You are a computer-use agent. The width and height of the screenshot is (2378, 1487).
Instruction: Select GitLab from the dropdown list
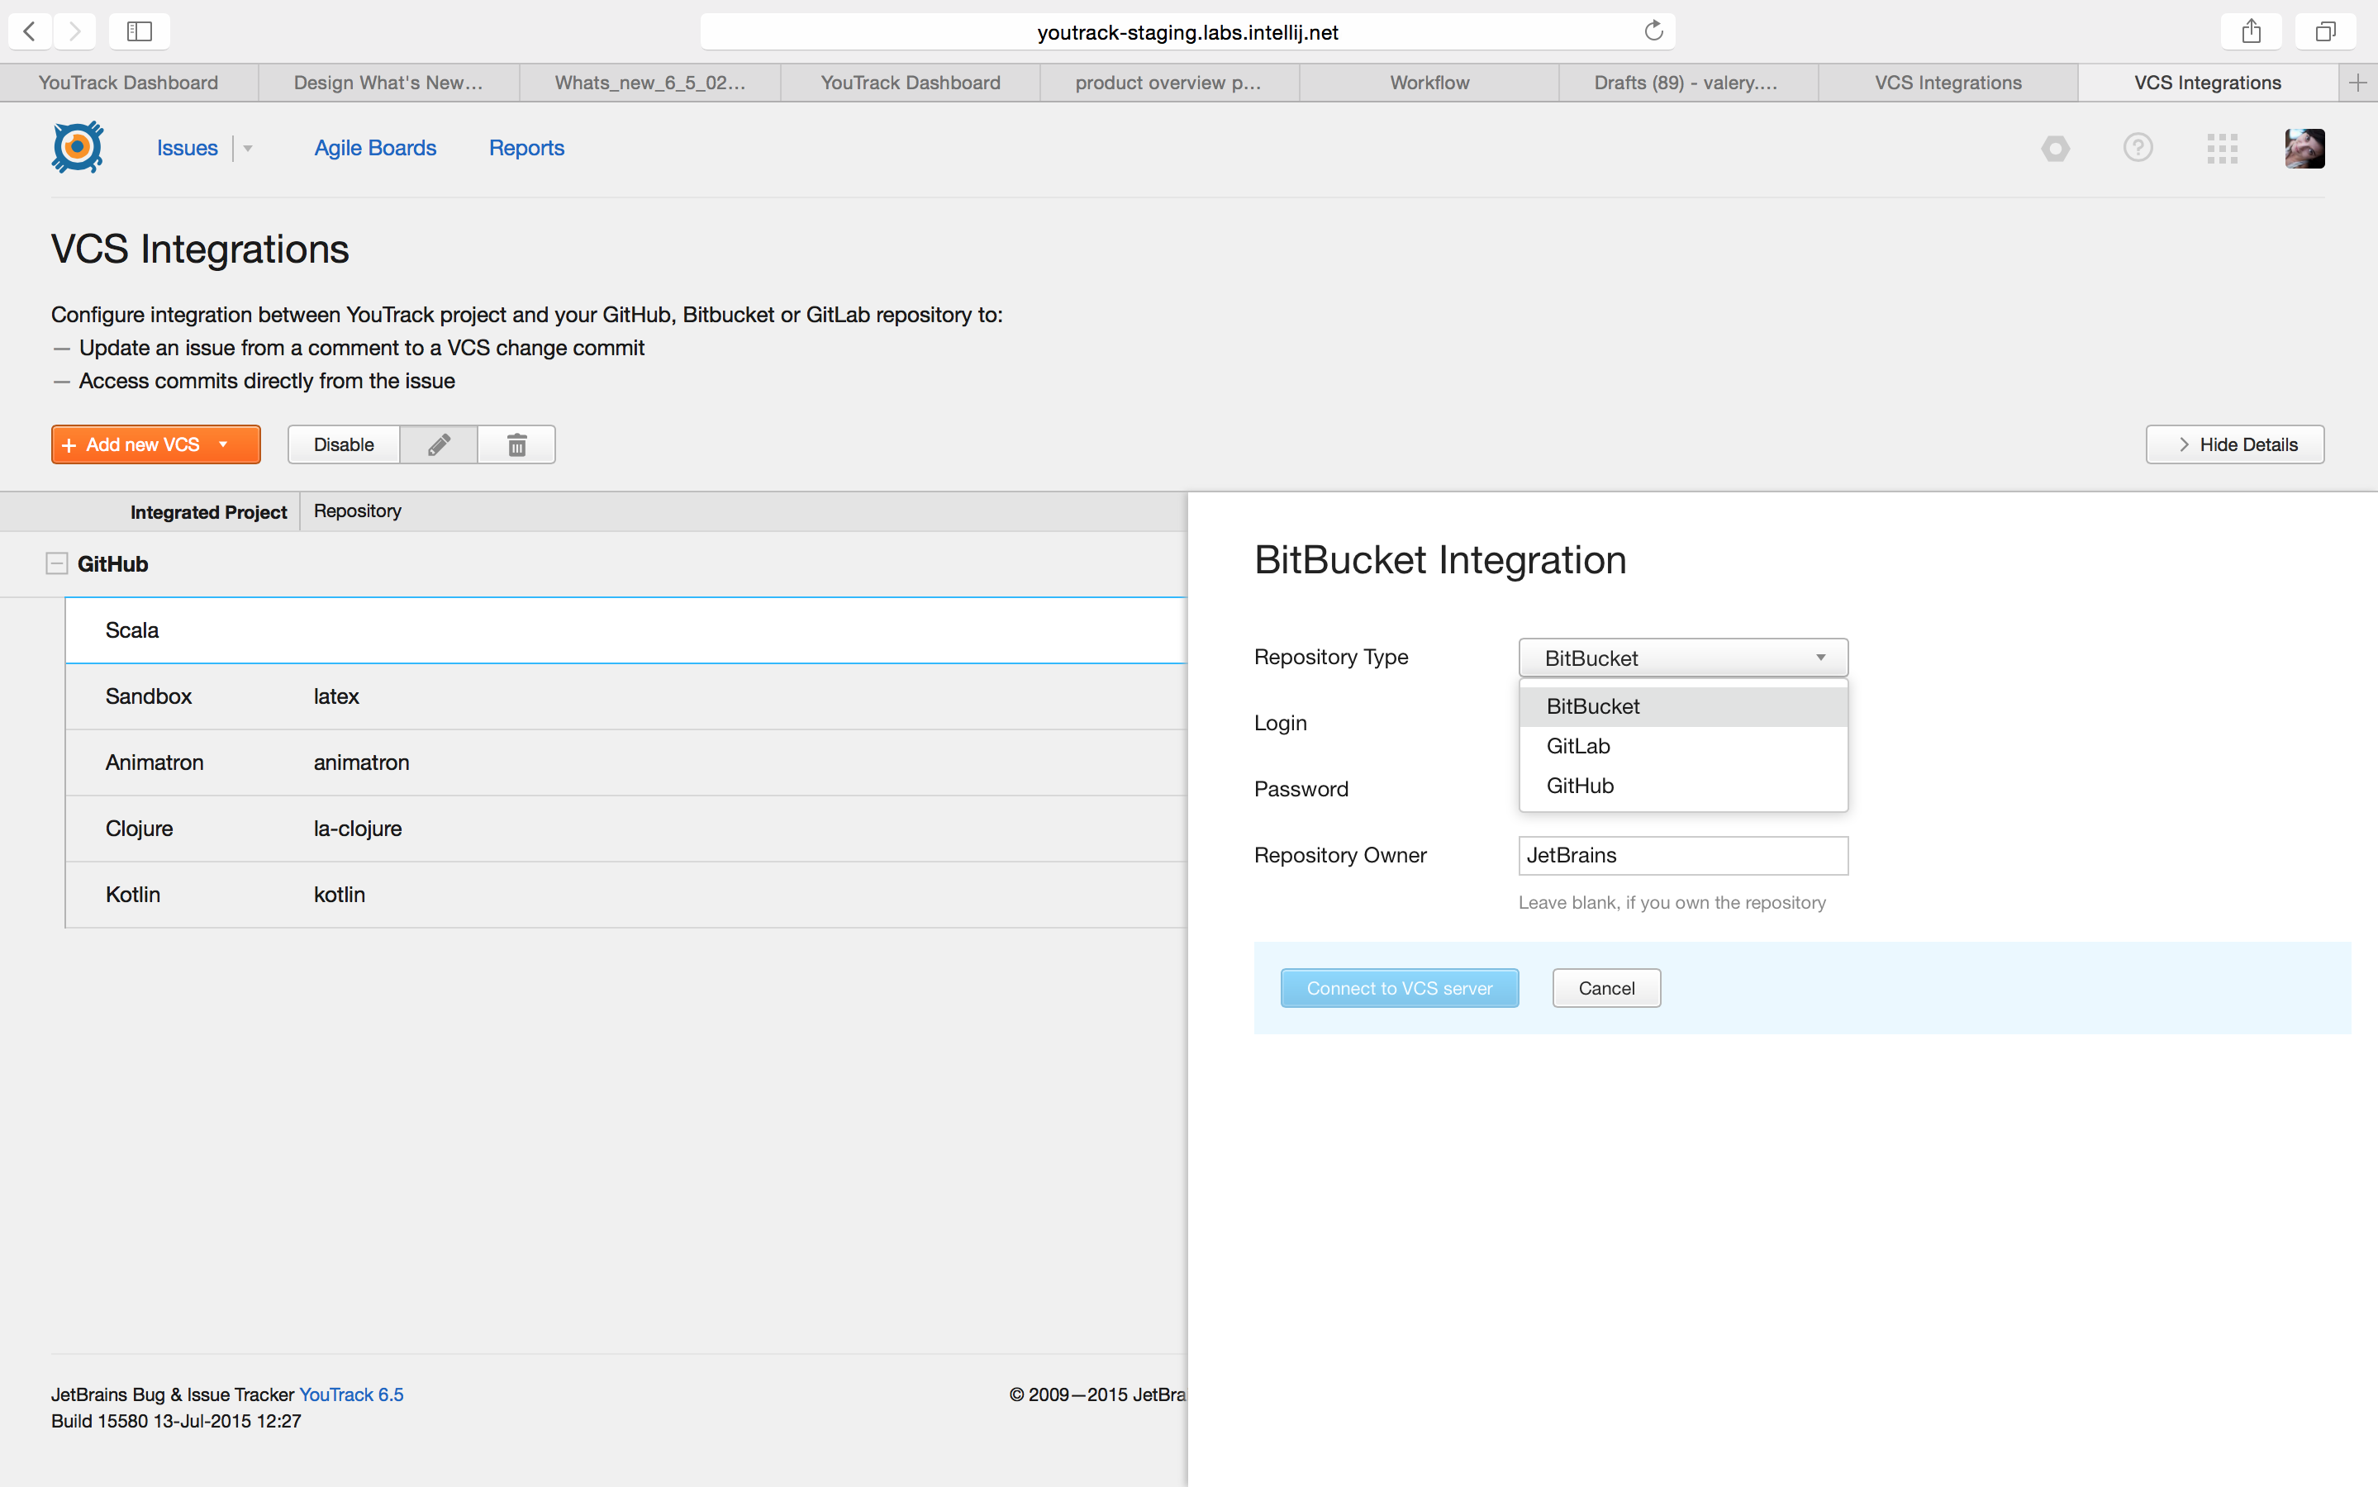[1683, 747]
